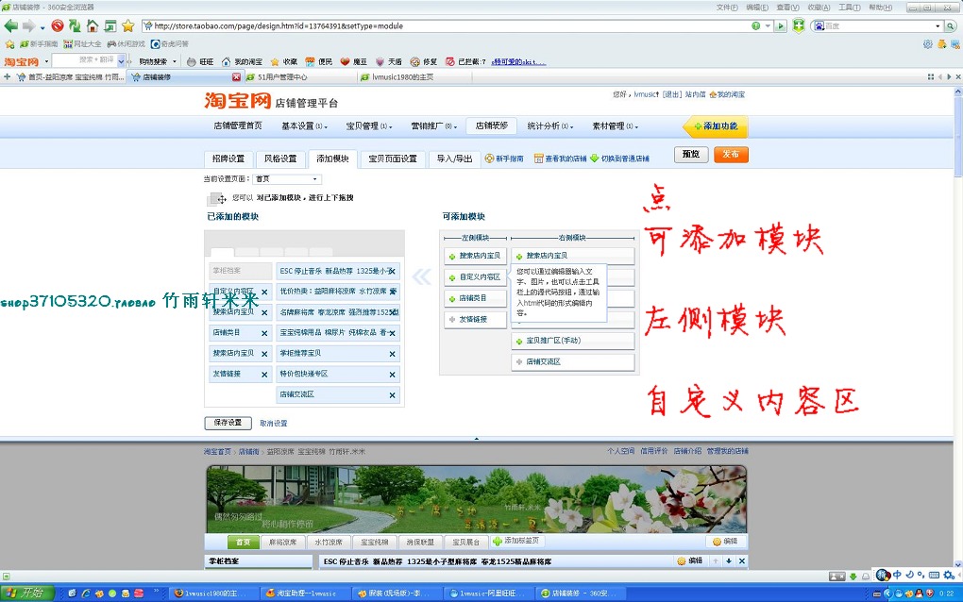The image size is (963, 602).
Task: Click the 保存设置 button
Action: coord(228,423)
